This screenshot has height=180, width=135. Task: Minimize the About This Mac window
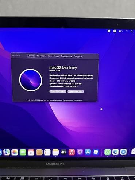16,55
